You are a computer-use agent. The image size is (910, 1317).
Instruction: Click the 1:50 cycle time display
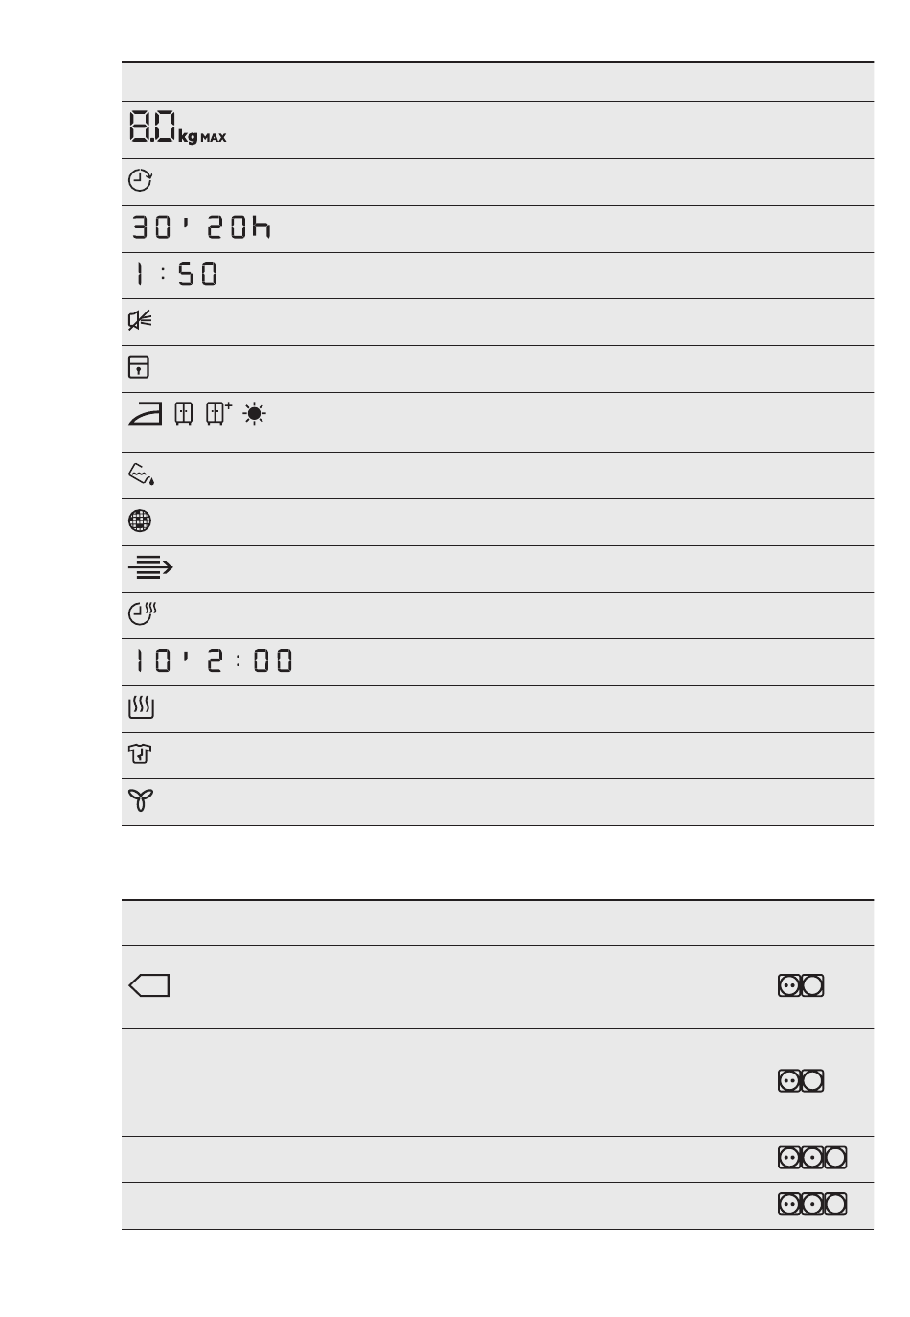174,274
